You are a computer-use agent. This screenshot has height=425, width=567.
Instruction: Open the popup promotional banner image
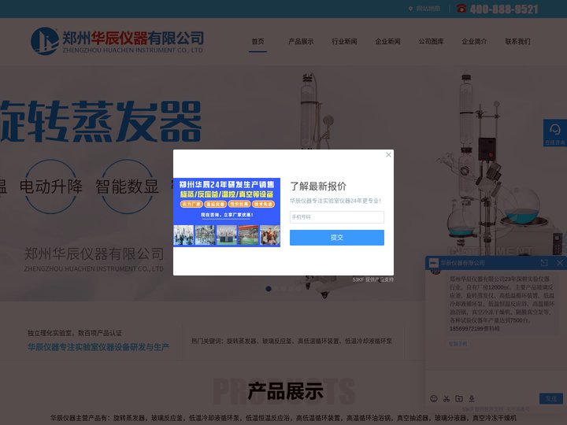click(227, 213)
